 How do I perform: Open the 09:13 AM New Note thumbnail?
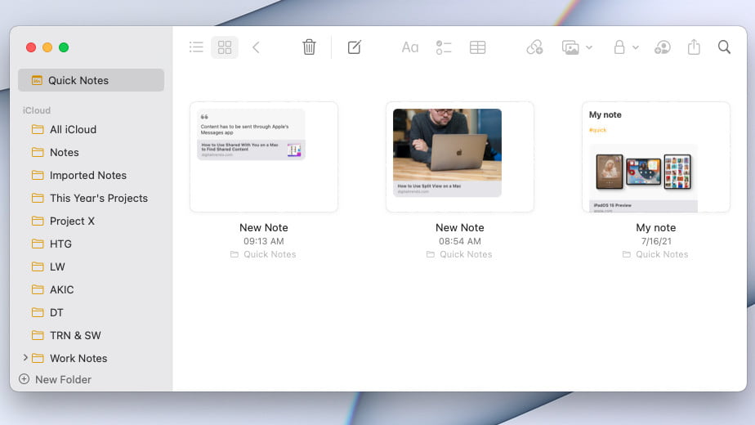pyautogui.click(x=264, y=157)
